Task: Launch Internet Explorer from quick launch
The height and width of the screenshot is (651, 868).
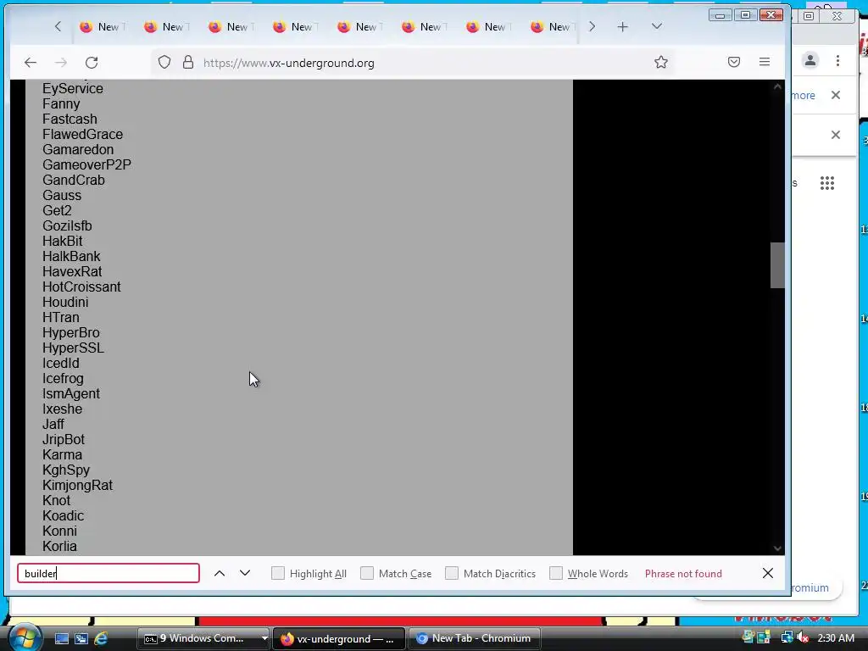Action: [101, 639]
